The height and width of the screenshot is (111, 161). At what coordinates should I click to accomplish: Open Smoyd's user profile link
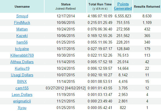coord(22,16)
